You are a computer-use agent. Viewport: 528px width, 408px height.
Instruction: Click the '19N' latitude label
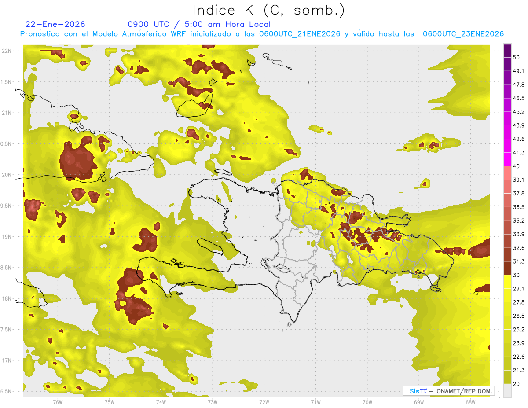(x=6, y=237)
